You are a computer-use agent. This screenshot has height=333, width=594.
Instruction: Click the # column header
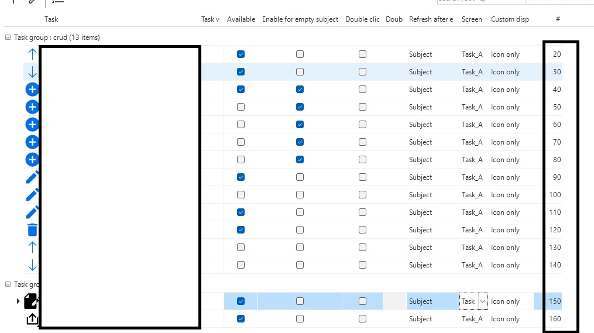click(x=558, y=19)
